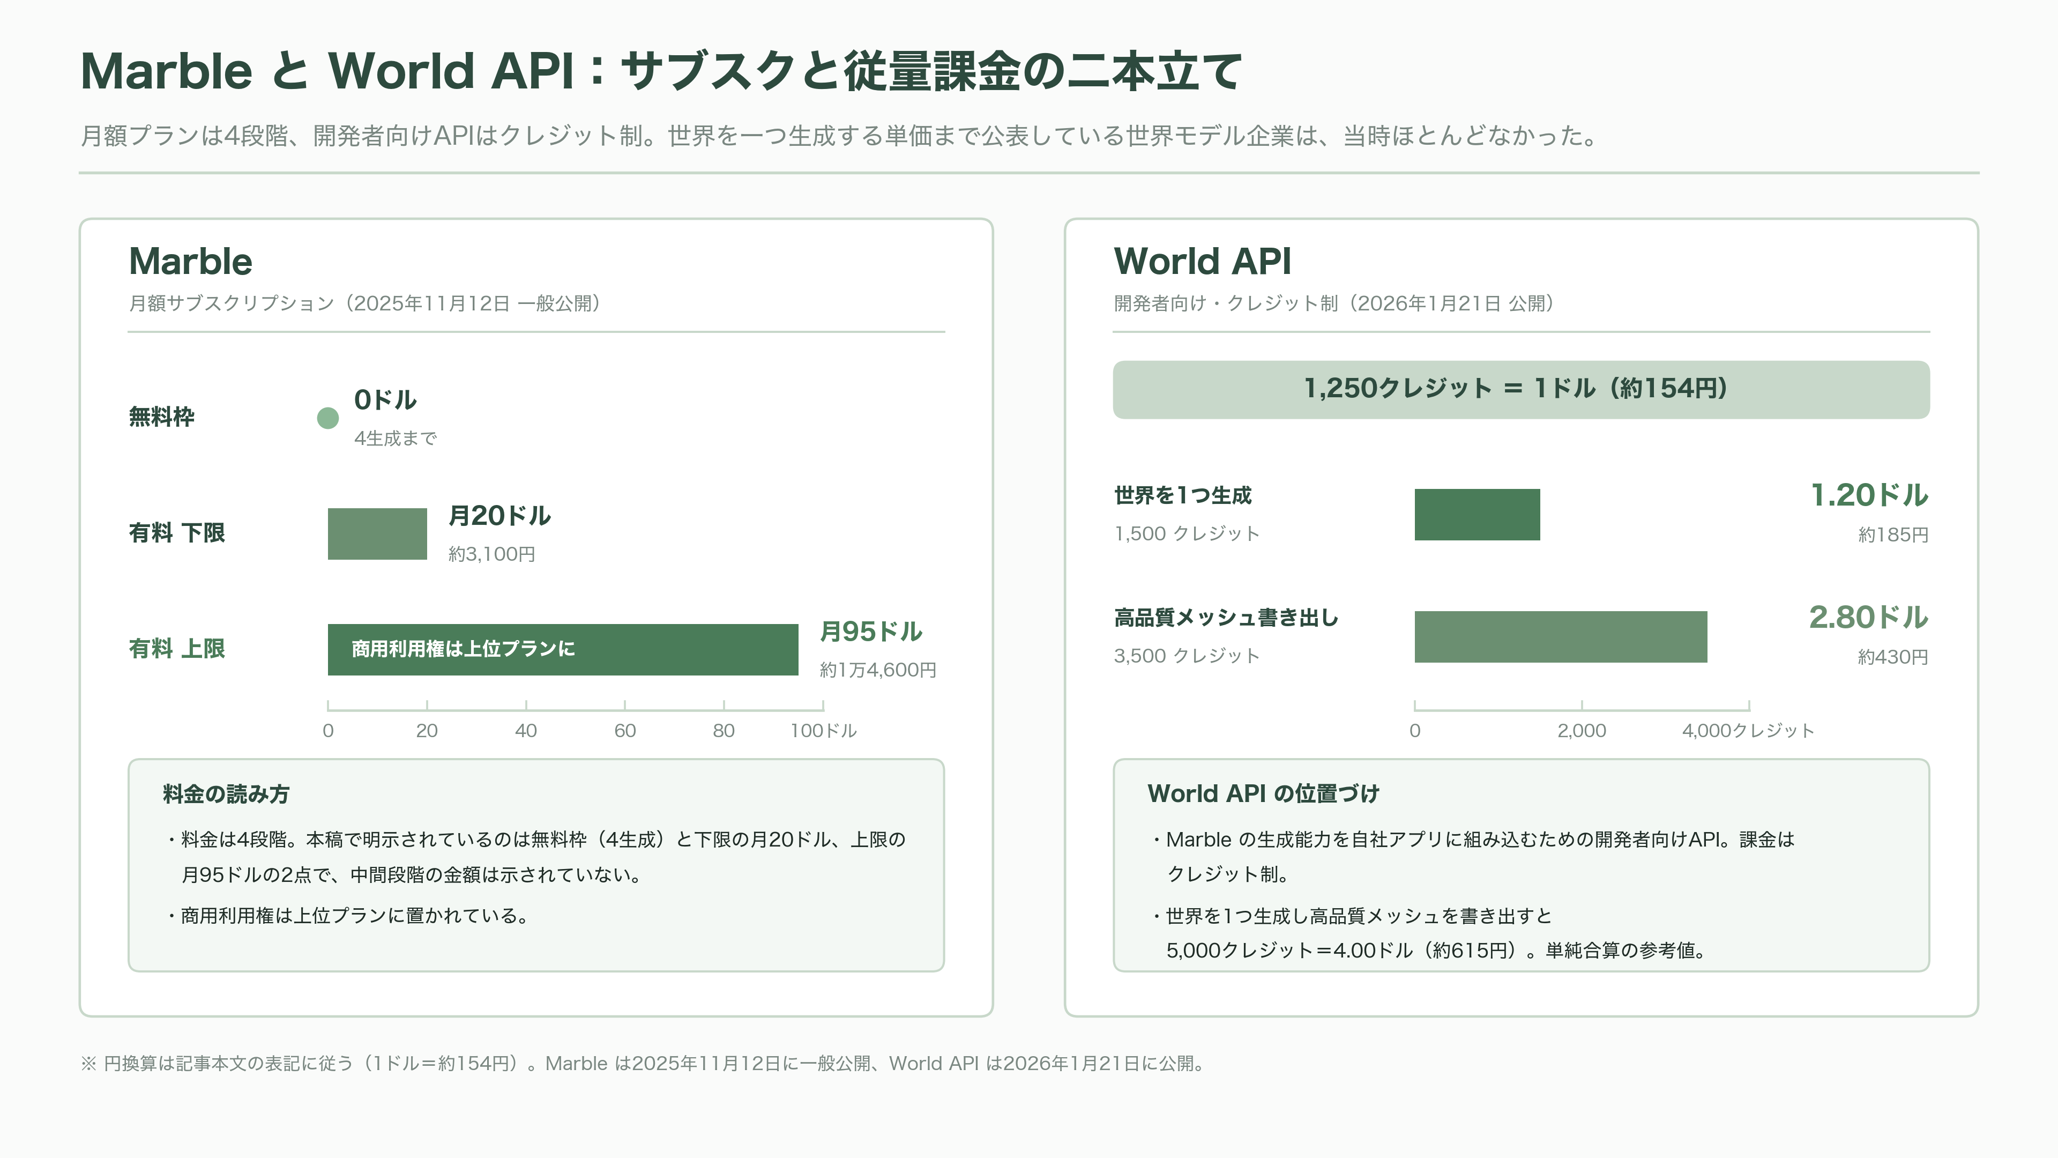Click the 無料枠 row label
The width and height of the screenshot is (2058, 1158).
[161, 417]
